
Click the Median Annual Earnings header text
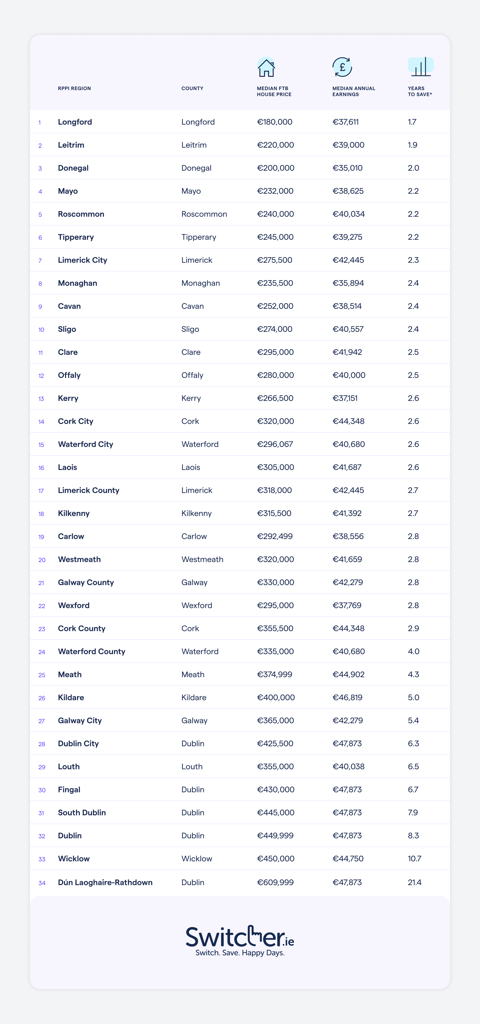pos(353,91)
